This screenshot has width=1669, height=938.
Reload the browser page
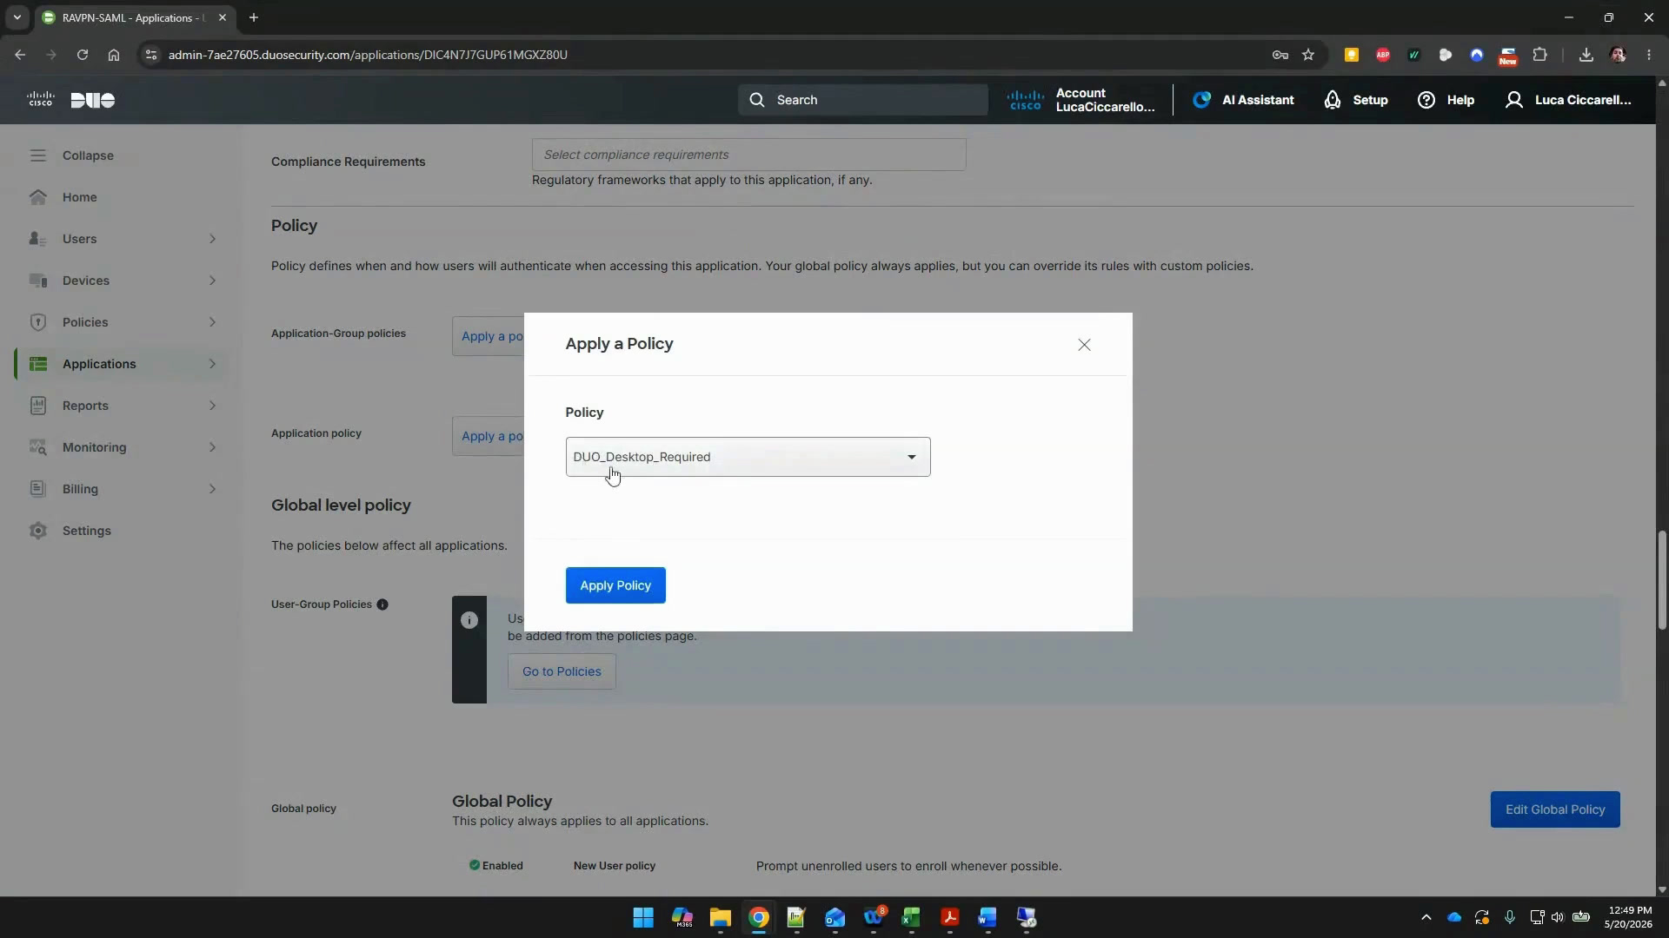(x=82, y=55)
